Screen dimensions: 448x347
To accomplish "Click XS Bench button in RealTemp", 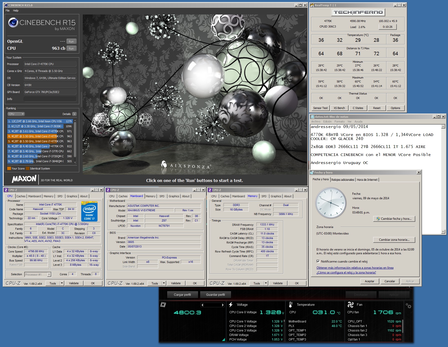I will click(339, 108).
